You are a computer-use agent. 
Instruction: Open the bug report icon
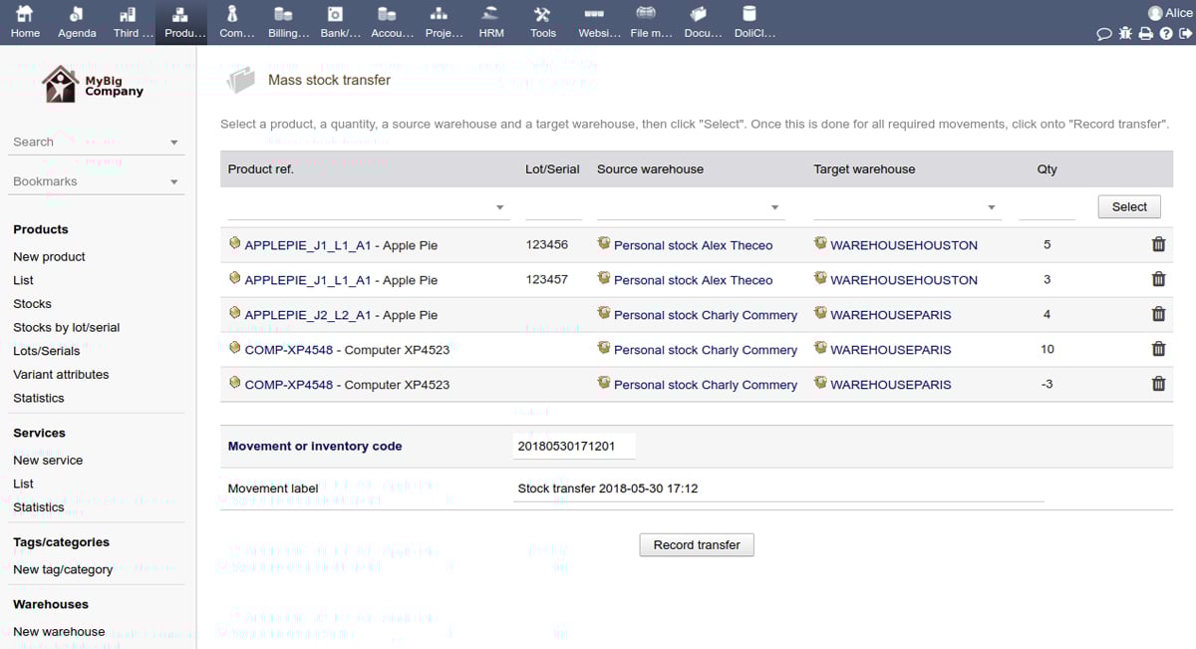coord(1124,33)
